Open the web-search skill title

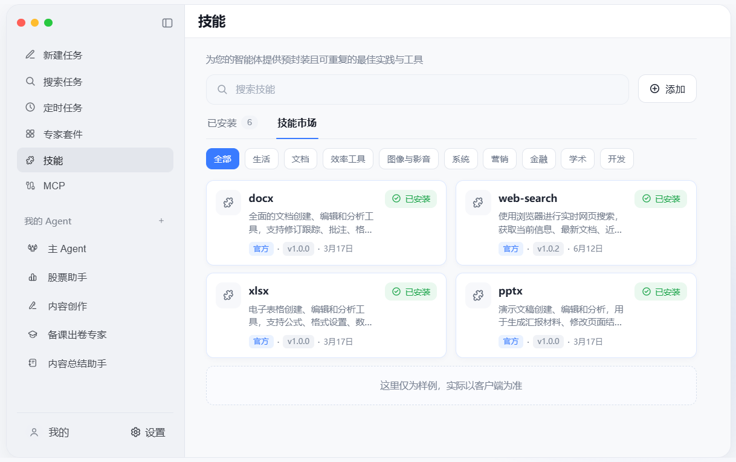528,198
